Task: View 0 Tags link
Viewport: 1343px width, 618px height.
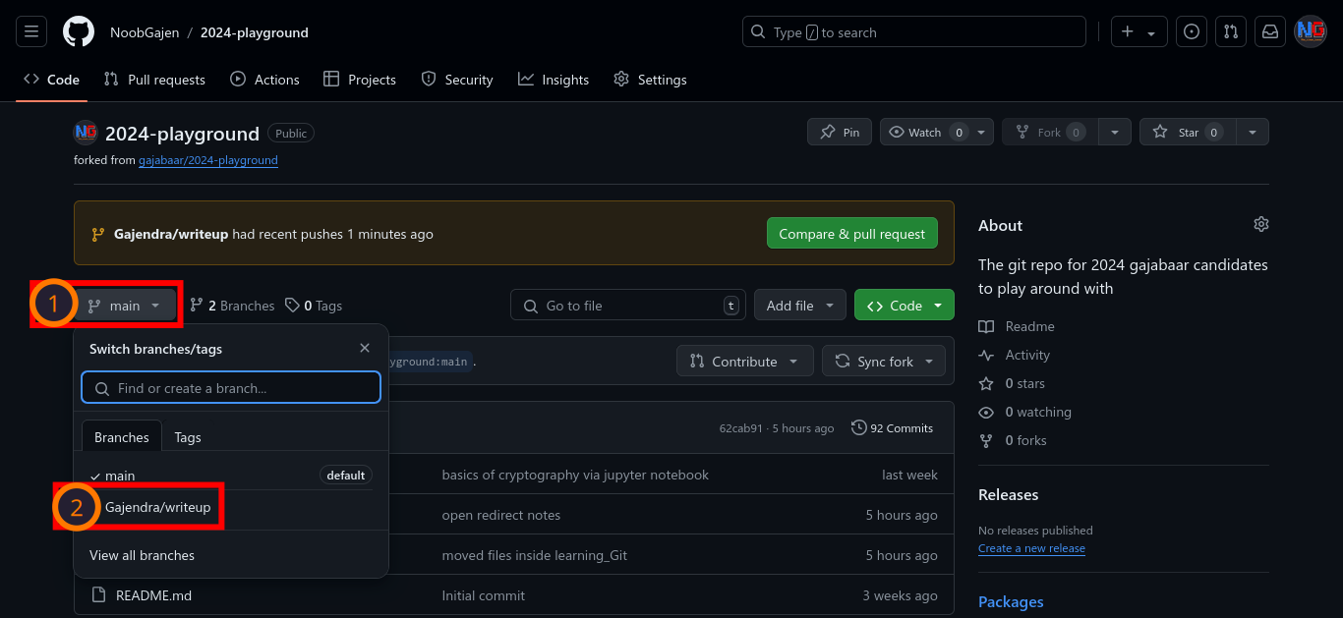Action: [x=314, y=306]
